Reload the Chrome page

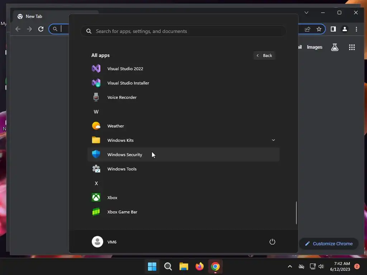pos(41,29)
